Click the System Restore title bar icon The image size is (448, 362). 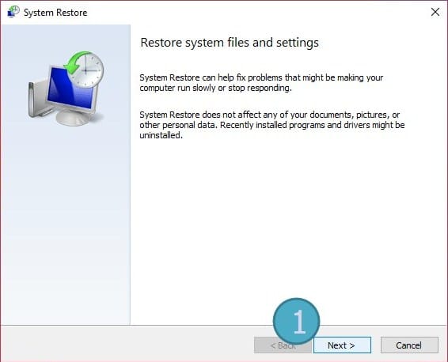[x=13, y=13]
